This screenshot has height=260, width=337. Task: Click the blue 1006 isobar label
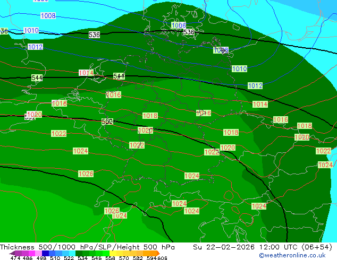tap(179, 25)
